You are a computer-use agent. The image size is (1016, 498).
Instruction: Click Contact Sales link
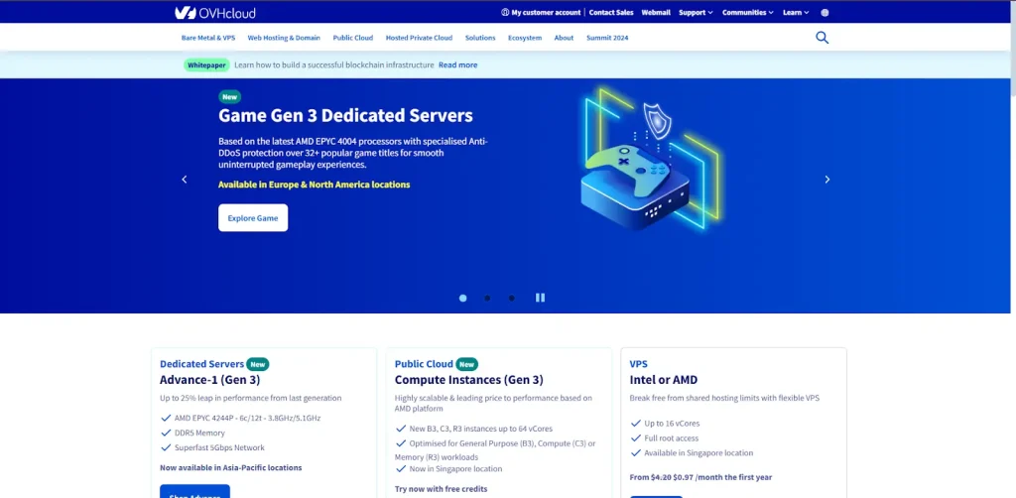point(611,12)
